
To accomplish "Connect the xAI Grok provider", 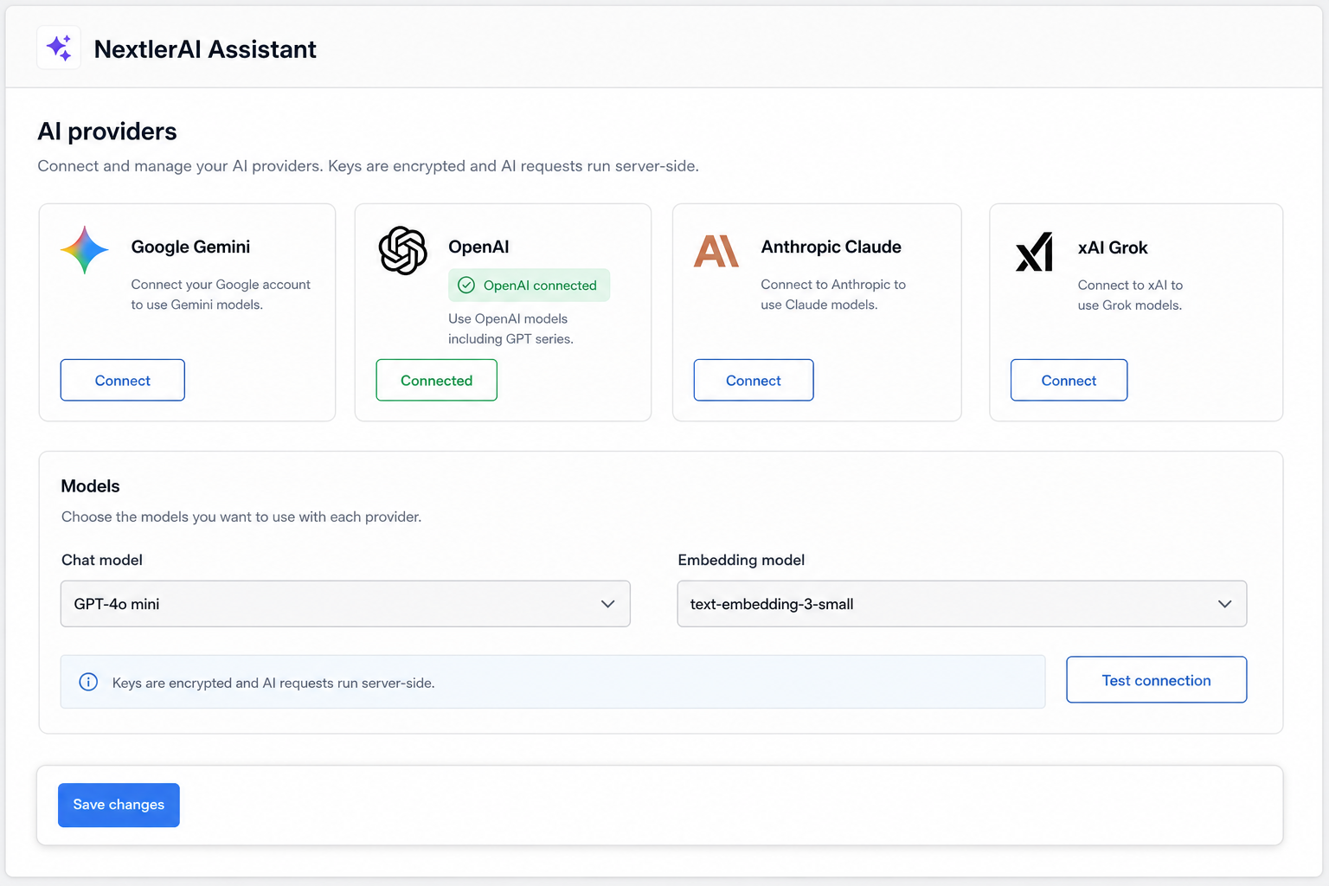I will pyautogui.click(x=1069, y=380).
